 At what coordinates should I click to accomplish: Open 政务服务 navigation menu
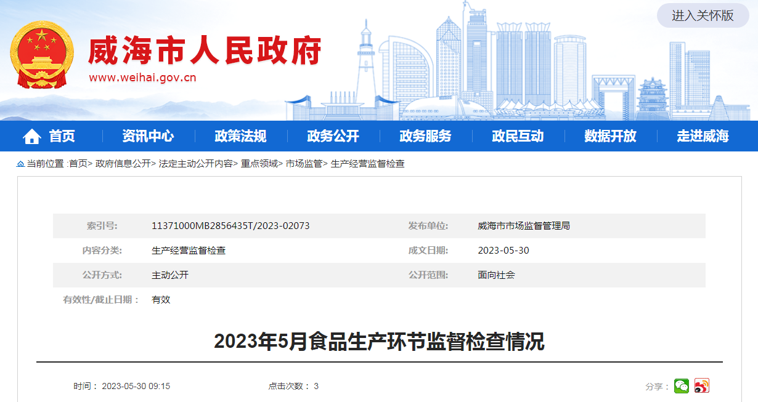click(x=425, y=136)
